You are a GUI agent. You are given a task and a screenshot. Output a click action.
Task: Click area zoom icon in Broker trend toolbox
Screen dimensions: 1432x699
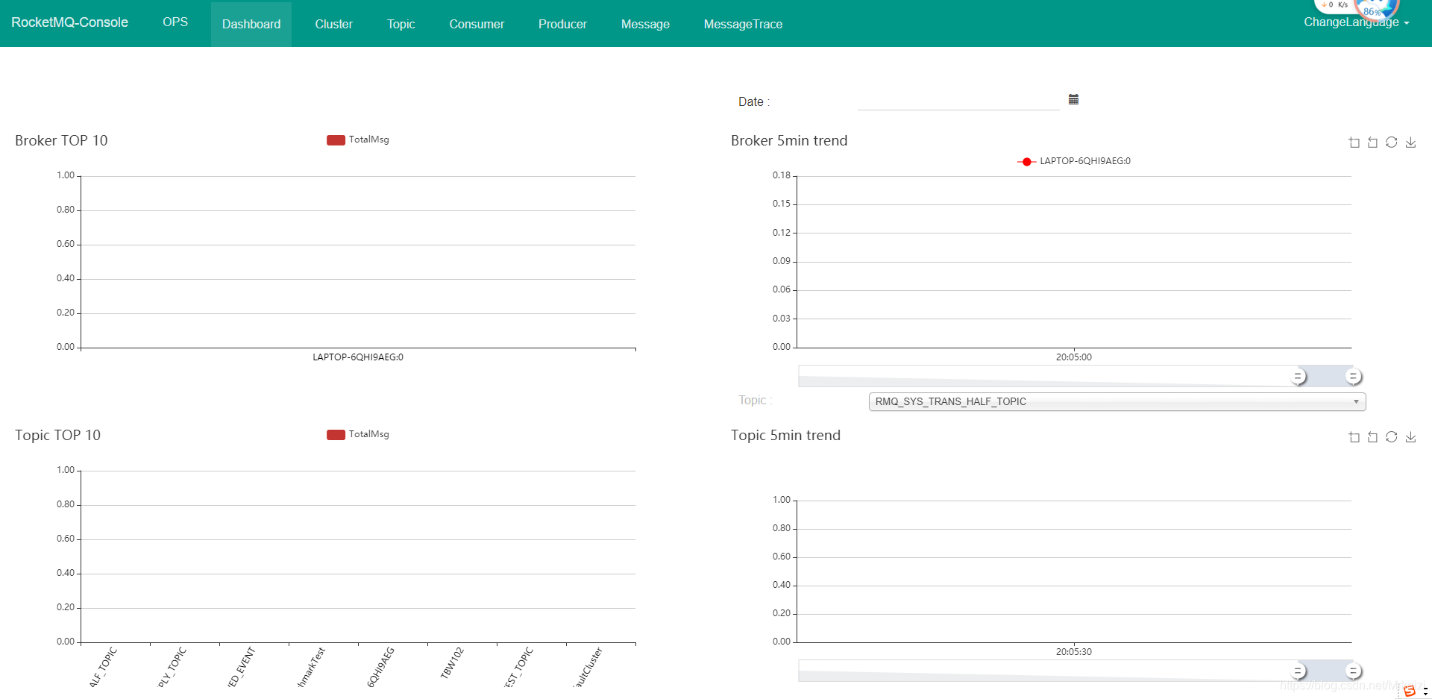[x=1354, y=142]
